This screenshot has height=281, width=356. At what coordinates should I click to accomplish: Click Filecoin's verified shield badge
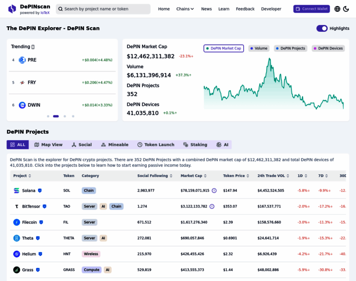(x=41, y=222)
